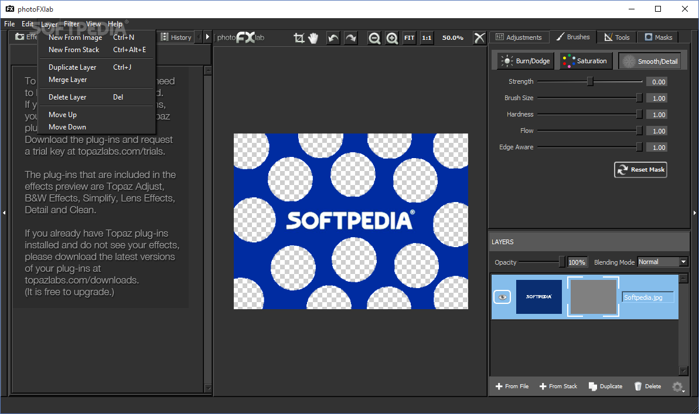Choose Move Down menu entry
The width and height of the screenshot is (699, 414).
pos(97,127)
